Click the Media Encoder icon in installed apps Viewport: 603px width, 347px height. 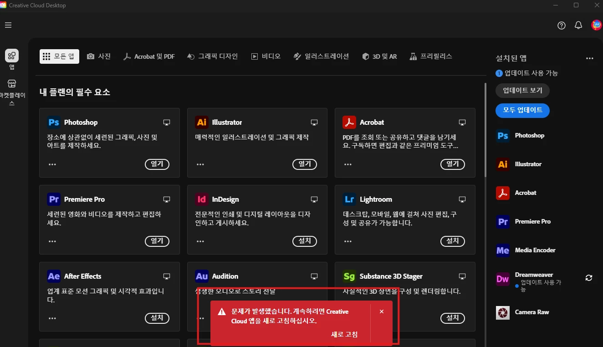point(503,250)
